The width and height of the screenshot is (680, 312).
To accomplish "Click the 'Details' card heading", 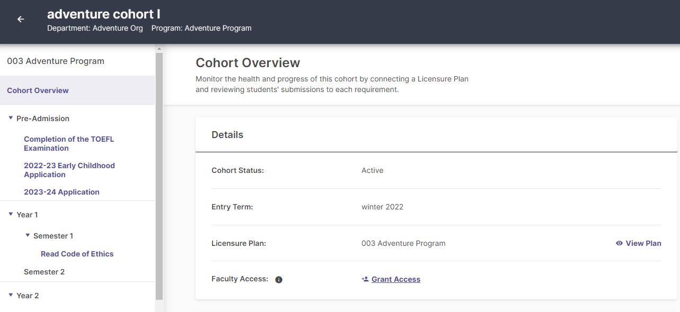I will click(227, 135).
